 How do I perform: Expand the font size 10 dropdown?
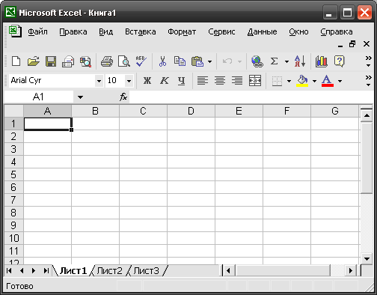[x=129, y=81]
